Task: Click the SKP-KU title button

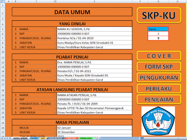Action: (x=159, y=15)
